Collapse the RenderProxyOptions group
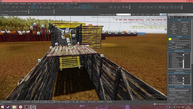Screen dimensions: 193x109 (170, 82)
